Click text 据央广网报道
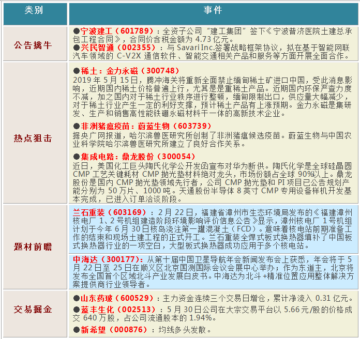 pos(97,135)
